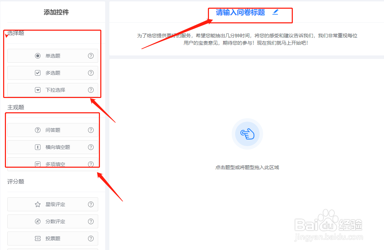Click the 主观题 section label
Viewport: 384px width, 250px height.
[16, 107]
